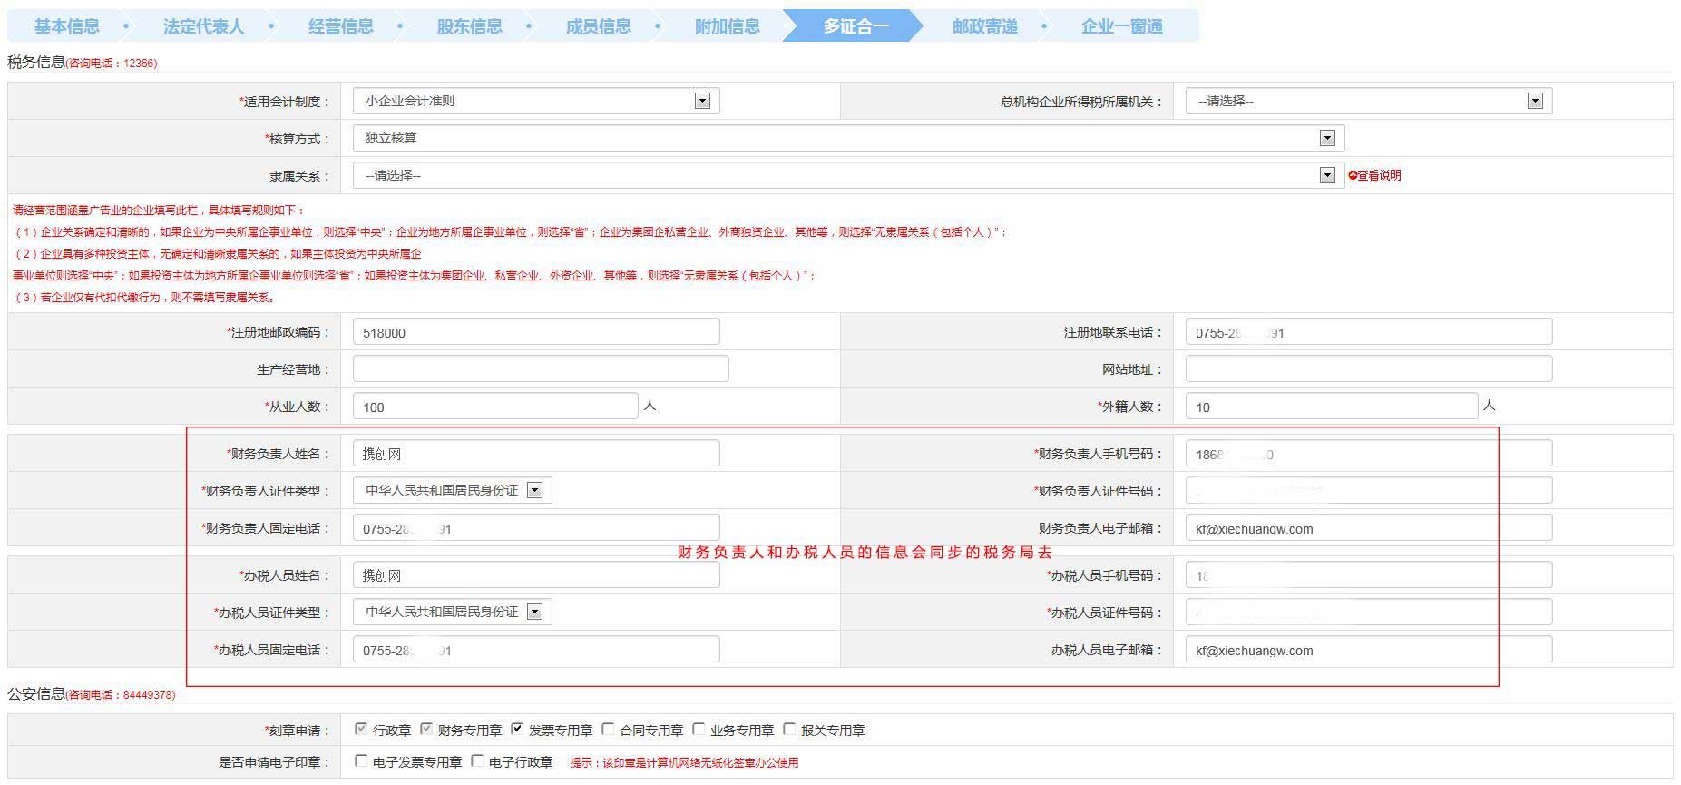1681x785 pixels.
Task: Click the red 查看说明 help icon
Action: pyautogui.click(x=1353, y=175)
